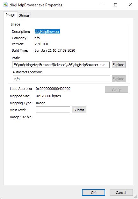
Task: Cancel the Properties dialog
Action: coord(121,193)
